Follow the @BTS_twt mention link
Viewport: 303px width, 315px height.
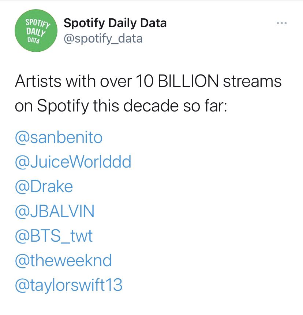[x=54, y=236]
